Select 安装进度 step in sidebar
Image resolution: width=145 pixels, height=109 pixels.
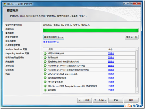[x=10, y=70]
